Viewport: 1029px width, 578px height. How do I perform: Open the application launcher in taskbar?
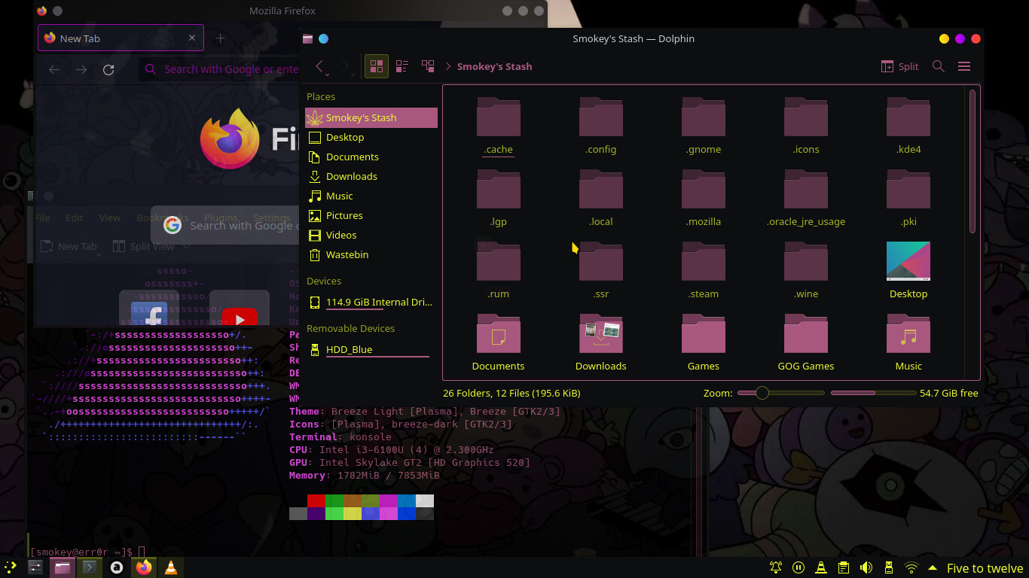(x=11, y=567)
